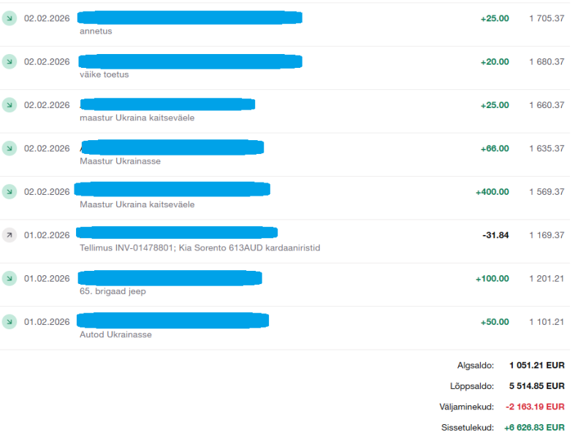Select the Sissetulekud total +6 626.83 EUR
This screenshot has width=575, height=438.
534,427
